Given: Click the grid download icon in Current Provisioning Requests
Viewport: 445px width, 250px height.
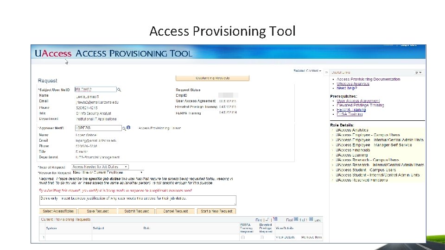Looking at the screenshot, I should click(x=275, y=219).
